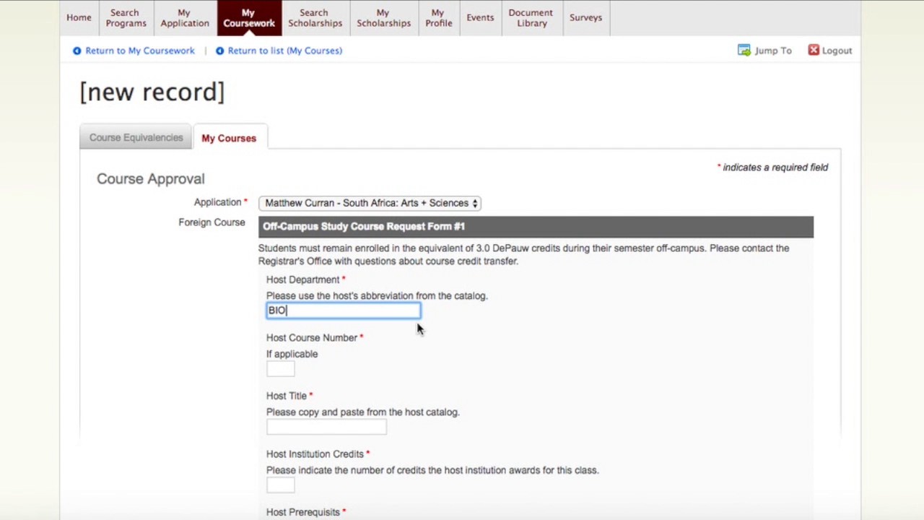This screenshot has width=924, height=520.
Task: Open My Application in the navigation bar
Action: pos(184,17)
